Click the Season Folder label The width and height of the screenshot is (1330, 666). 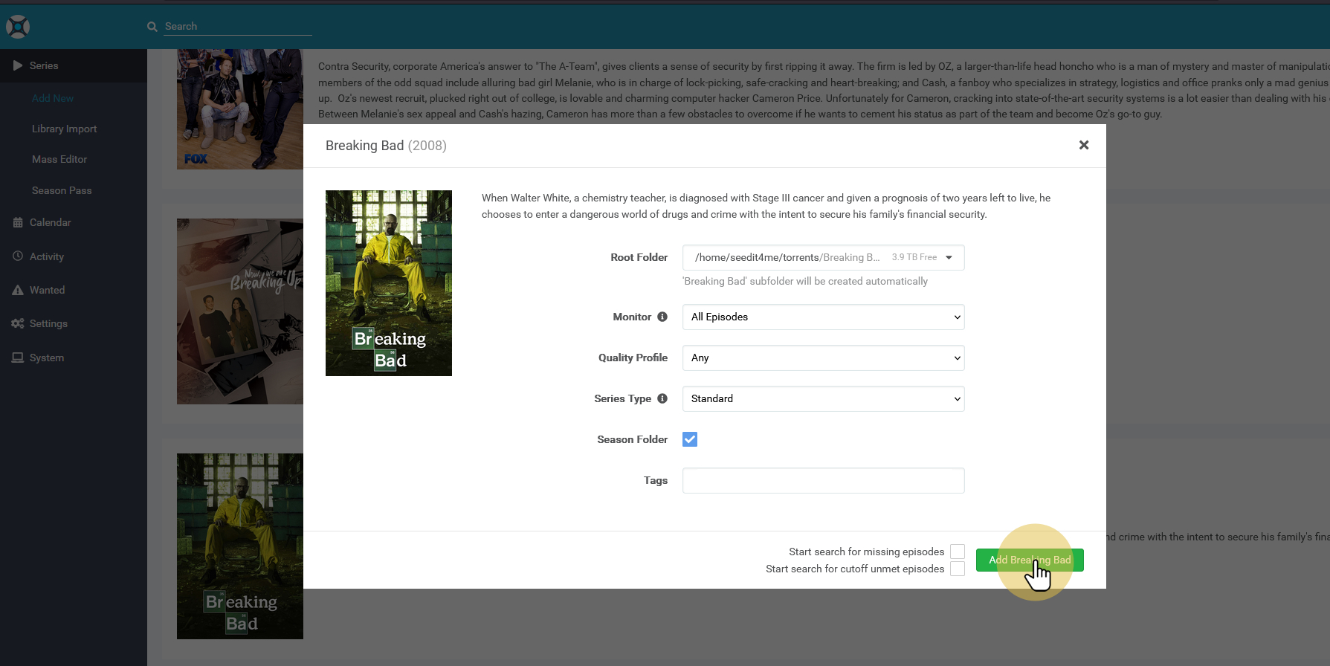coord(633,439)
